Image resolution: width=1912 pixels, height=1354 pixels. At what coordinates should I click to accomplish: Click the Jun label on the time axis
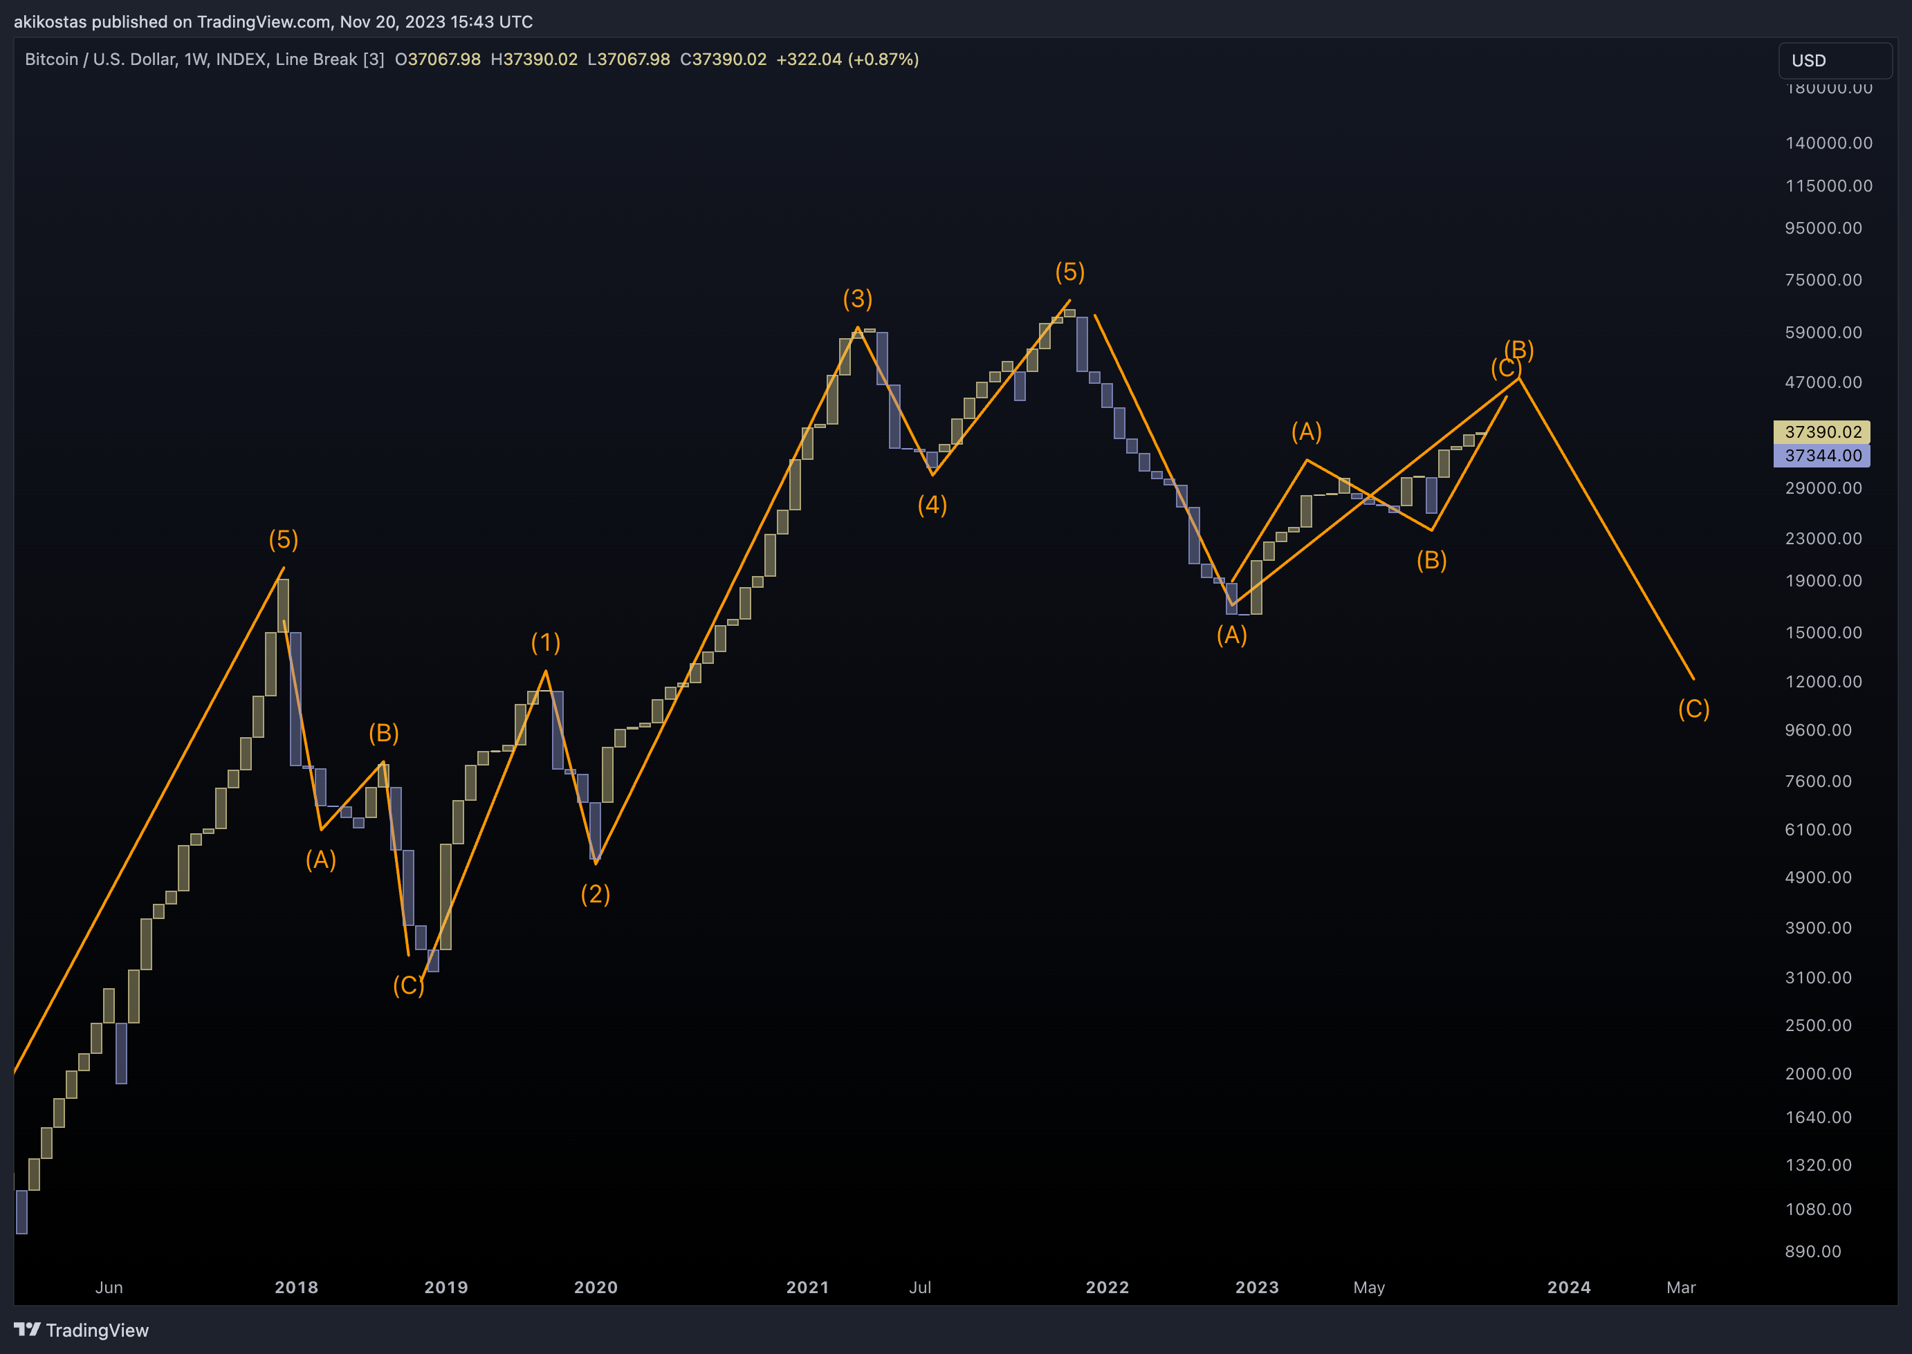[x=109, y=1288]
